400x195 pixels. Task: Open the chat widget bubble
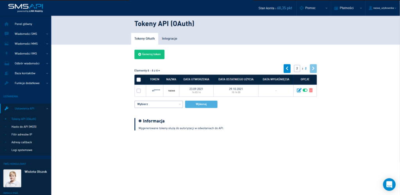389,184
